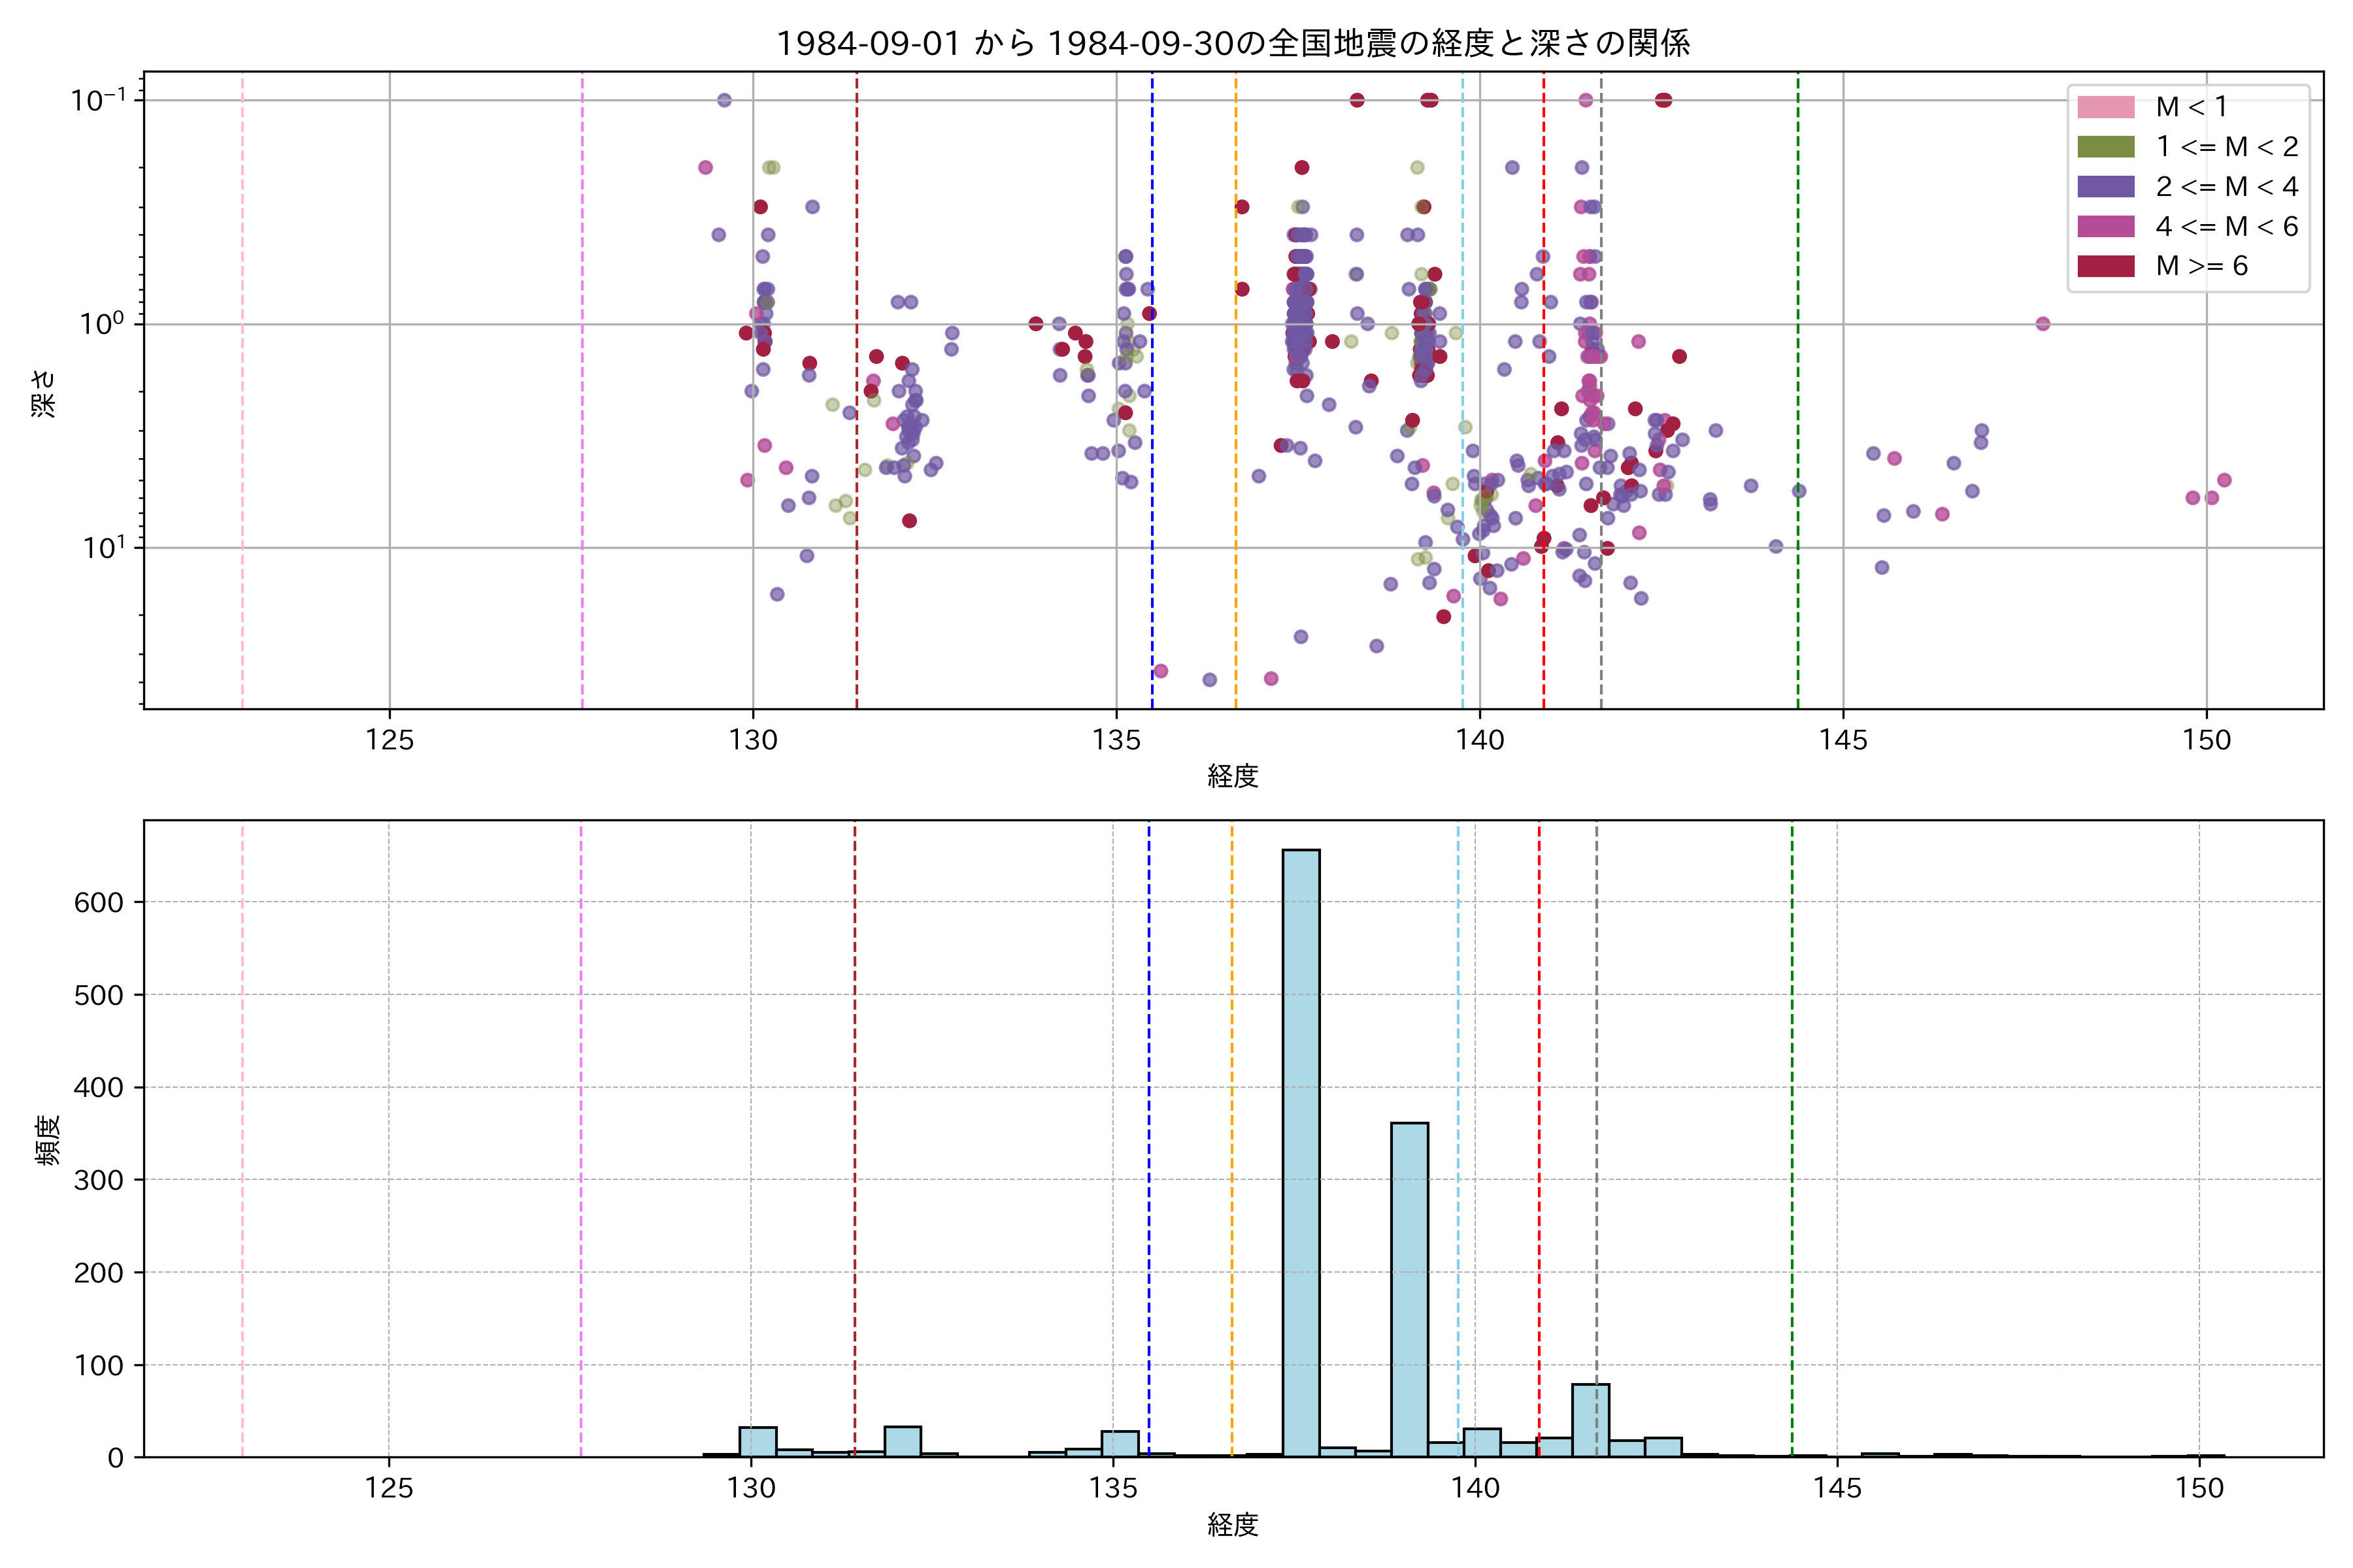The image size is (2353, 1568).
Task: Click the olive 1 <= M < 2 legend swatch
Action: (2105, 147)
